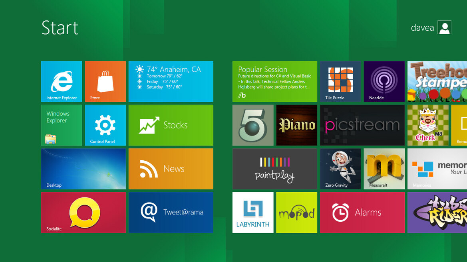Open the picstream tile

[362, 125]
